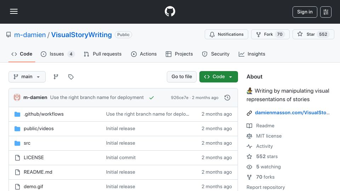Open the Actions tab
Image resolution: width=340 pixels, height=191 pixels.
(x=144, y=54)
